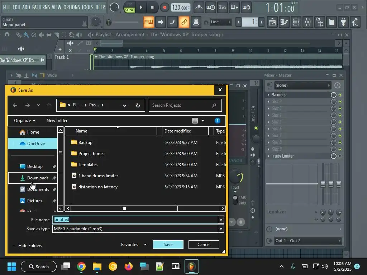Screen dimensions: 367x275
Task: Toggle the typing keyboard to piano icon
Action: click(149, 22)
